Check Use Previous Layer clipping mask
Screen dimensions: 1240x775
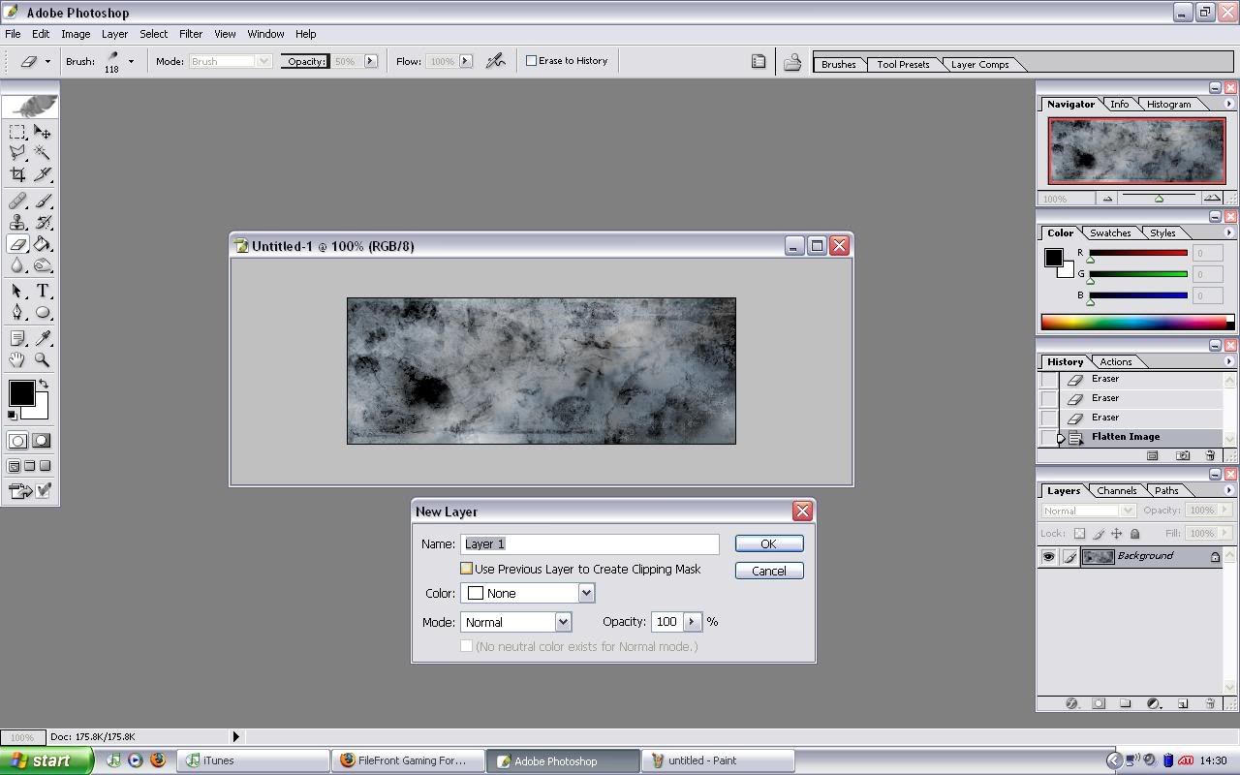click(x=467, y=570)
